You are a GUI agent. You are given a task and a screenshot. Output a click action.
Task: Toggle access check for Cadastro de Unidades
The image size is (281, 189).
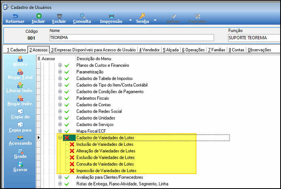click(x=67, y=118)
